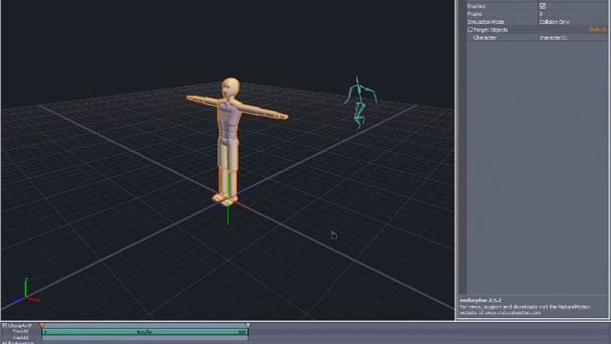Select the first track label under Character

tap(21, 332)
